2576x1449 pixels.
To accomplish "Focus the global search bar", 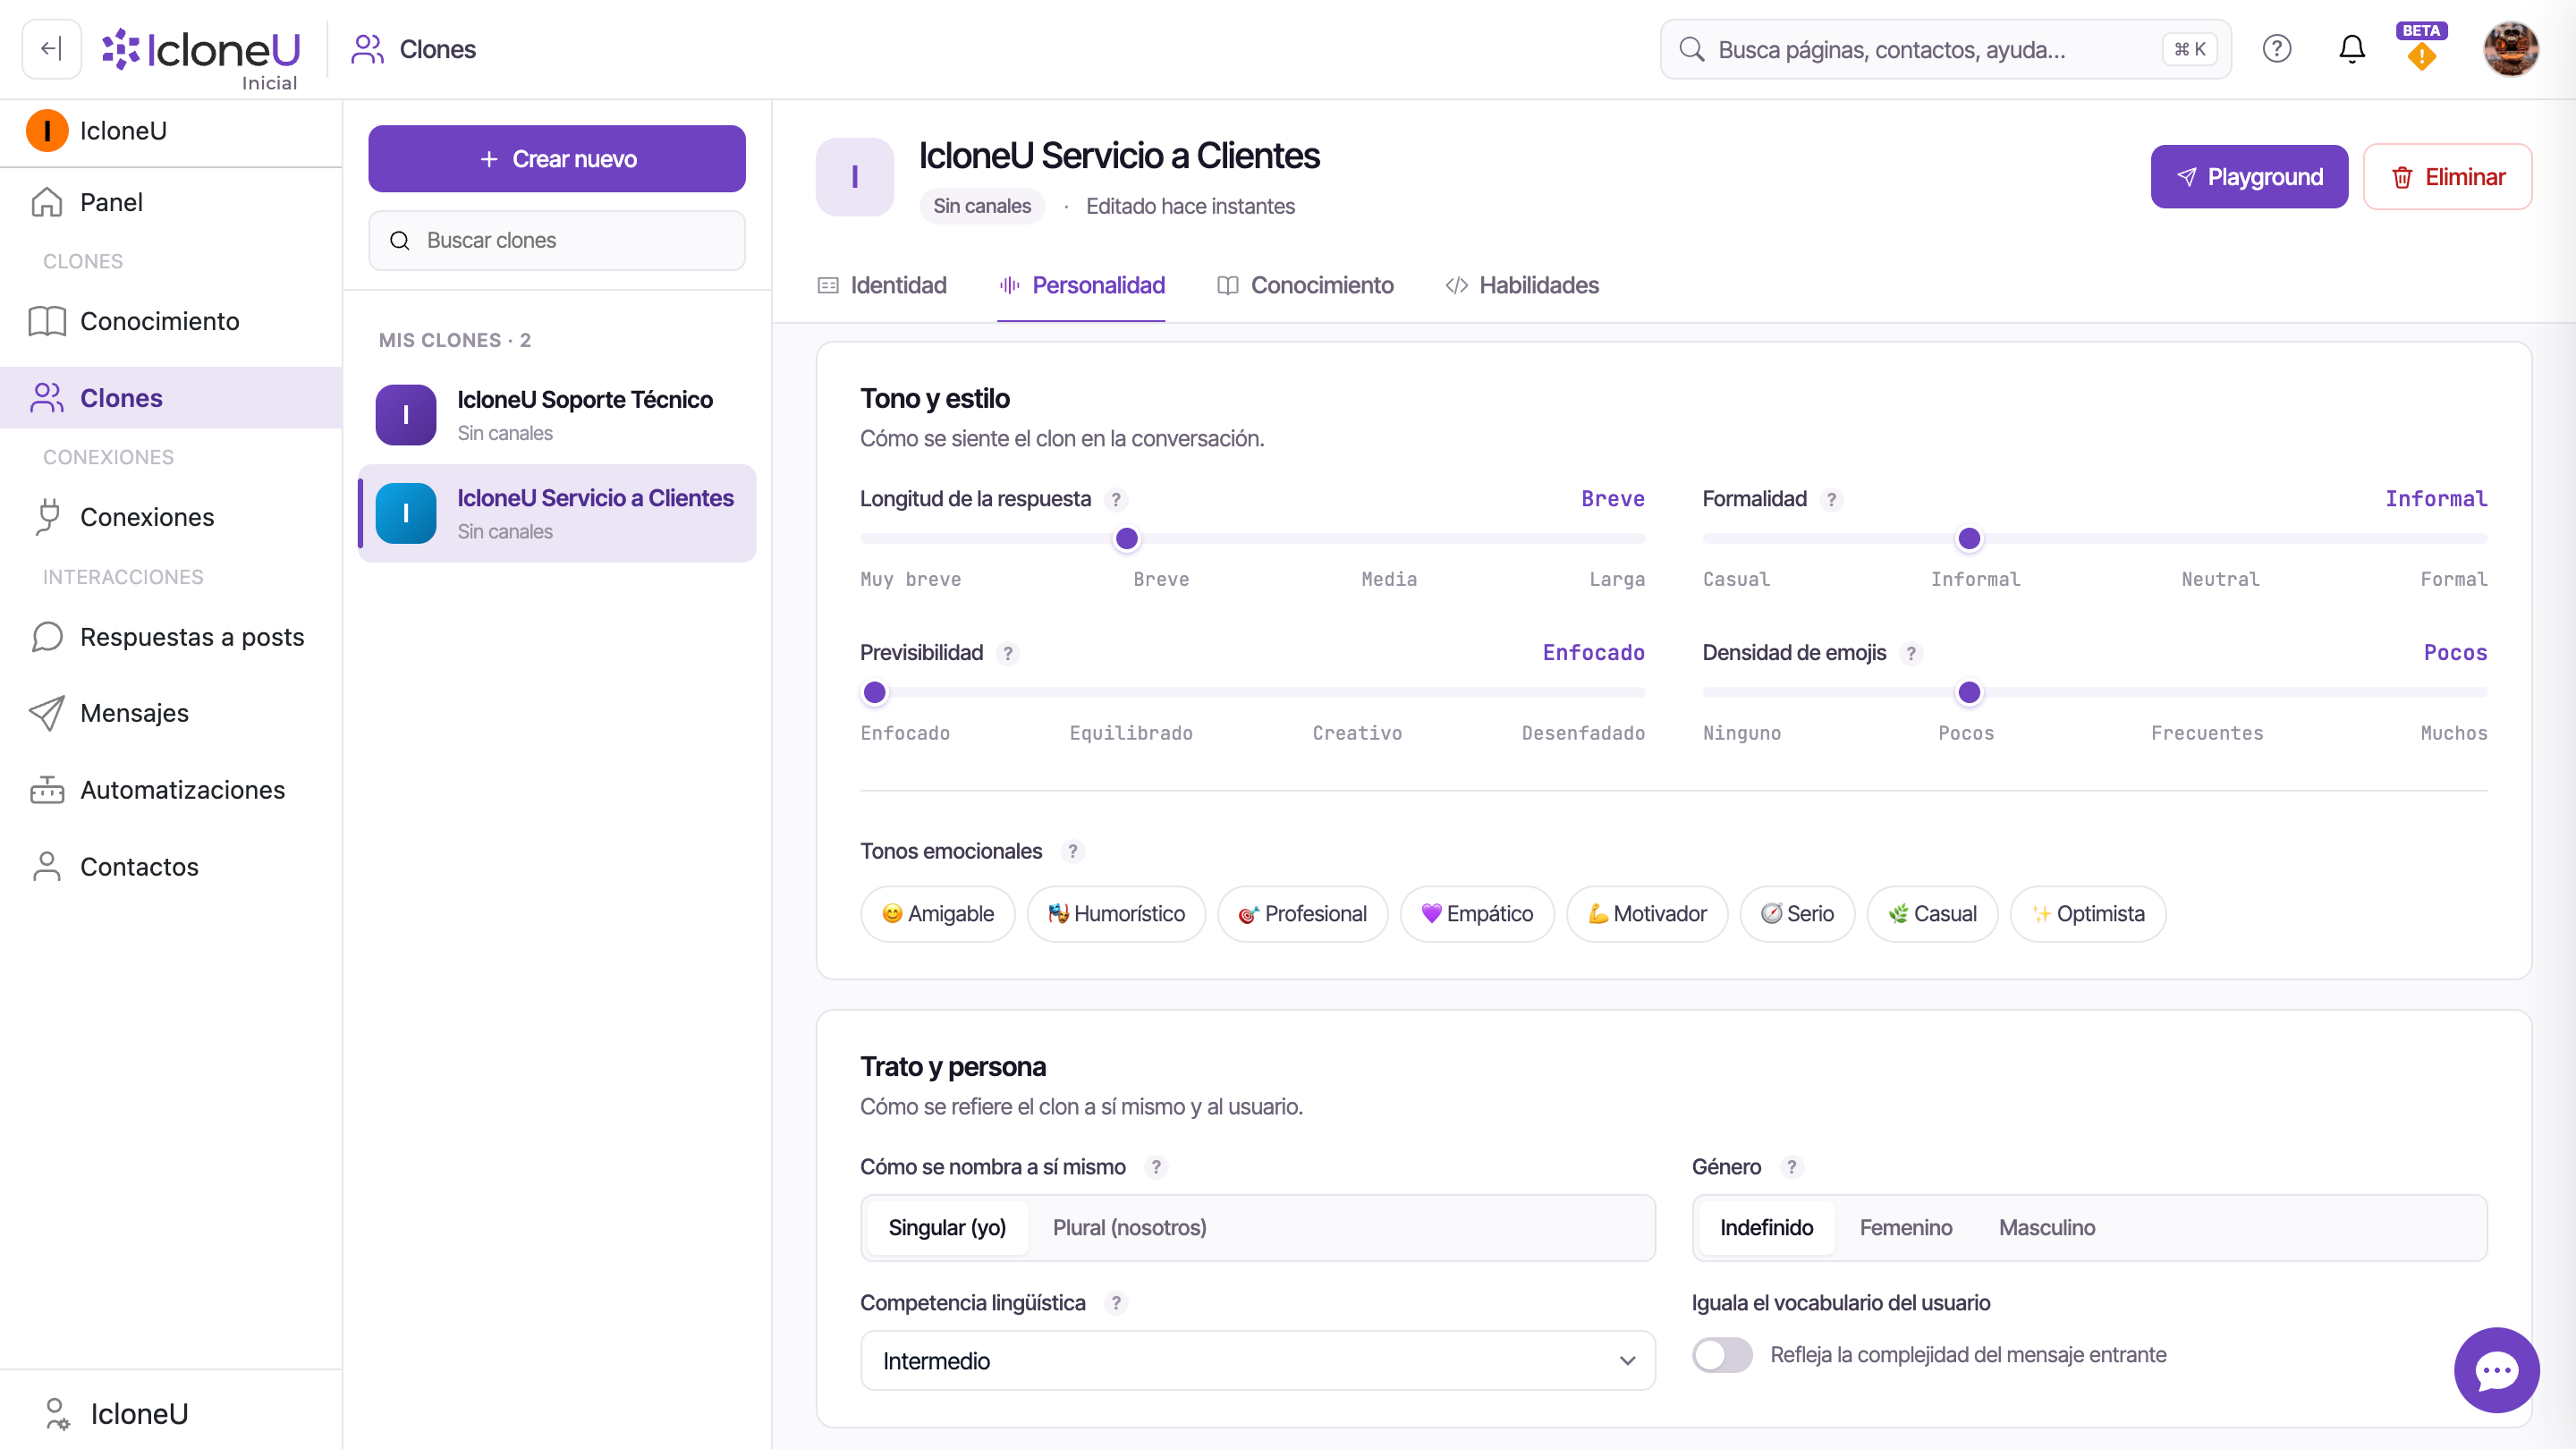I will click(x=1945, y=49).
